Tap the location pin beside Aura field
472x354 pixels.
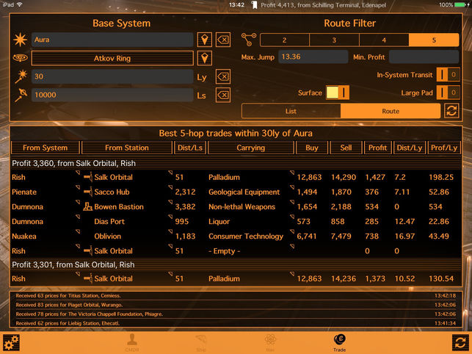tap(204, 40)
